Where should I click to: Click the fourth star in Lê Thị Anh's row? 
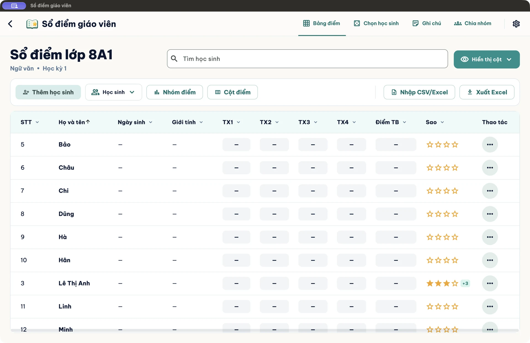[x=455, y=283]
